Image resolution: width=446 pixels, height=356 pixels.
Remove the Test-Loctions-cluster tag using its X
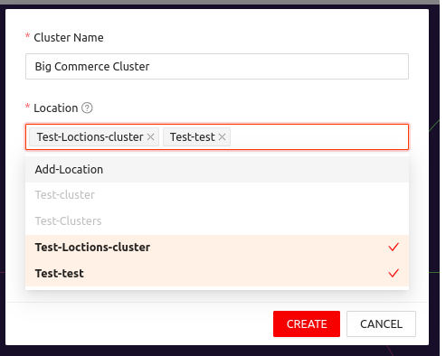(x=150, y=137)
